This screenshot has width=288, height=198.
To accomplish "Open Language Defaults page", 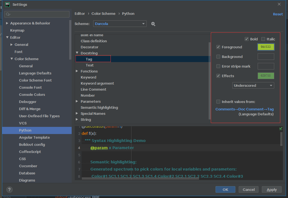I will tap(35, 73).
